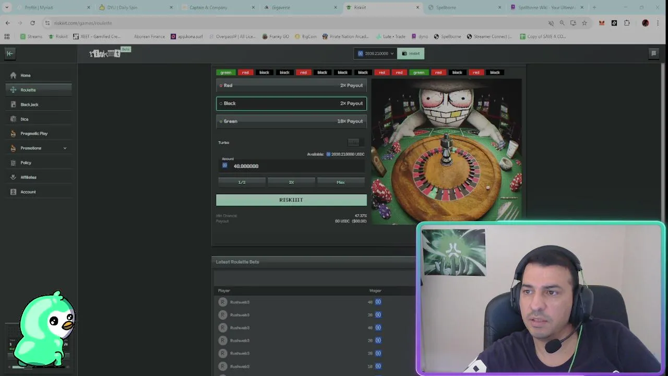Open the Pirate Nation Arcade bookmark
668x376 pixels.
[345, 37]
